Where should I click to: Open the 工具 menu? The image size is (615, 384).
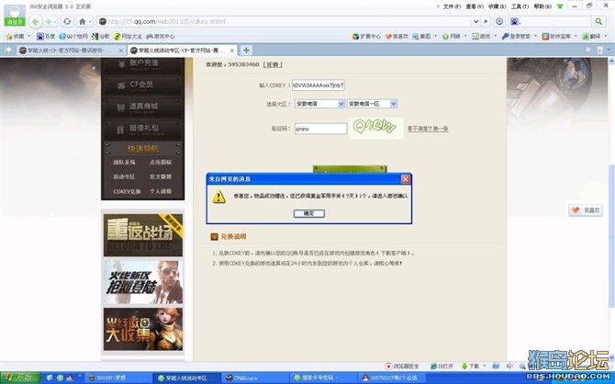click(520, 6)
